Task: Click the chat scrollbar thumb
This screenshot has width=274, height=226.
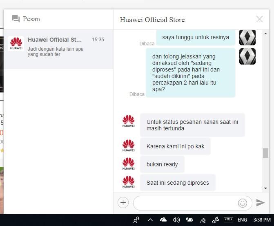Action: [x=265, y=153]
